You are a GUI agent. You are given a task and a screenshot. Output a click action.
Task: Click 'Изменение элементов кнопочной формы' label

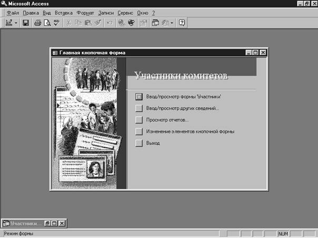click(x=190, y=131)
